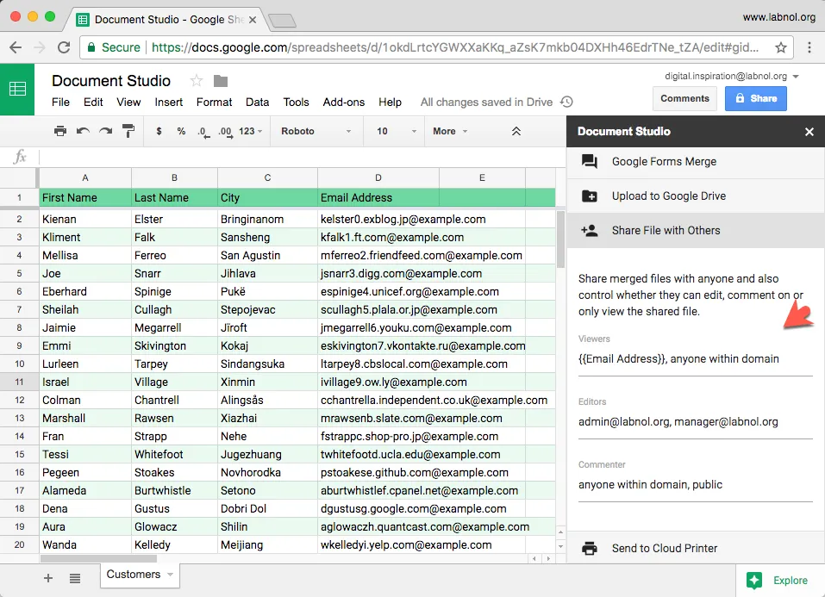Collapse the toolbar with double chevron
The image size is (825, 597).
tap(516, 131)
